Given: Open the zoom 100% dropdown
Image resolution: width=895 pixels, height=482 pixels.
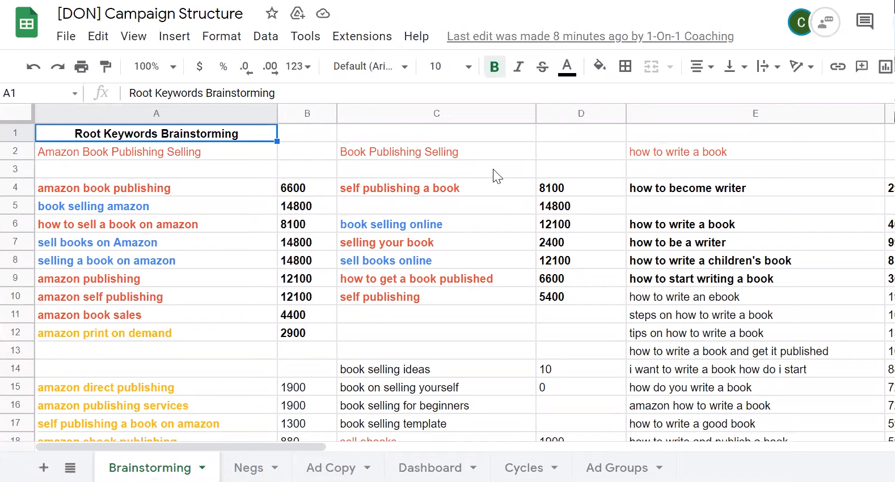Looking at the screenshot, I should [x=155, y=67].
